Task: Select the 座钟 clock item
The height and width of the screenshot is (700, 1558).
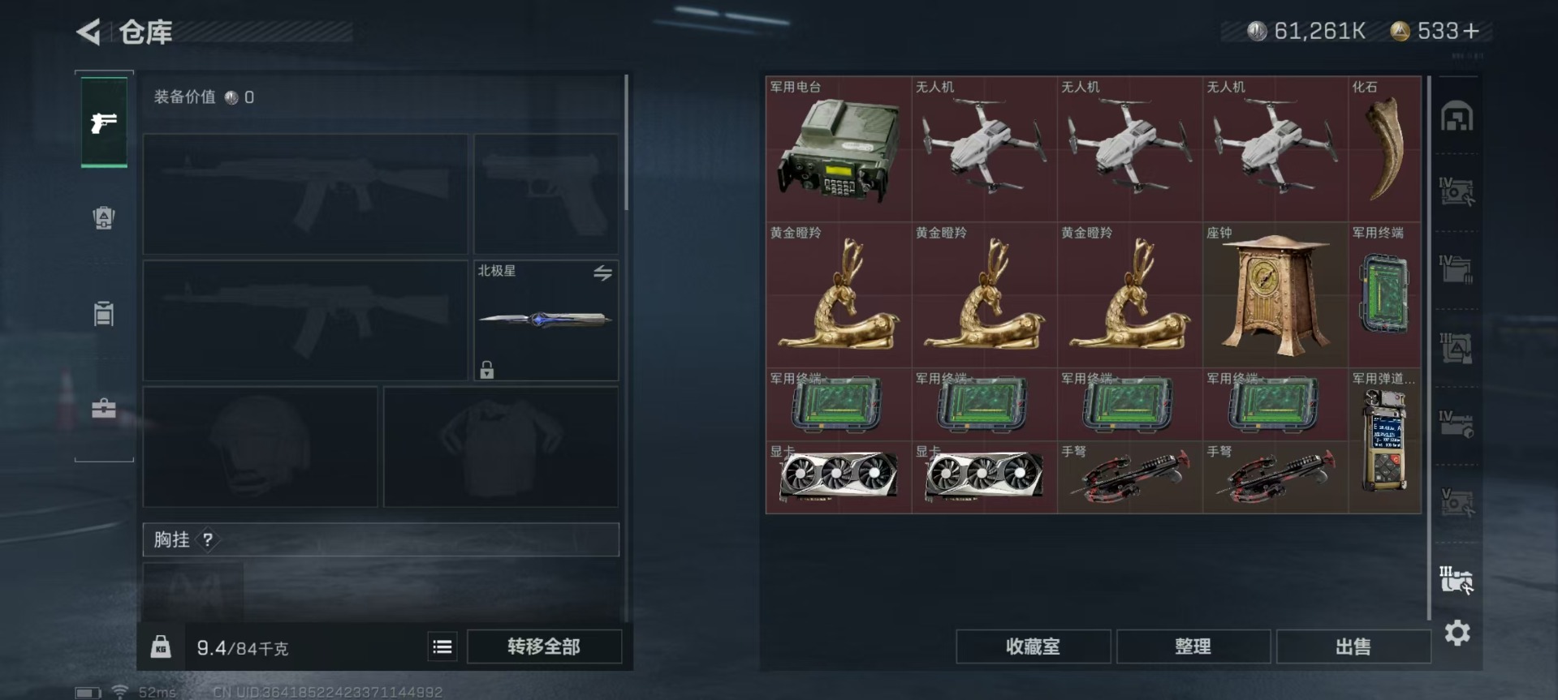Action: [x=1275, y=295]
